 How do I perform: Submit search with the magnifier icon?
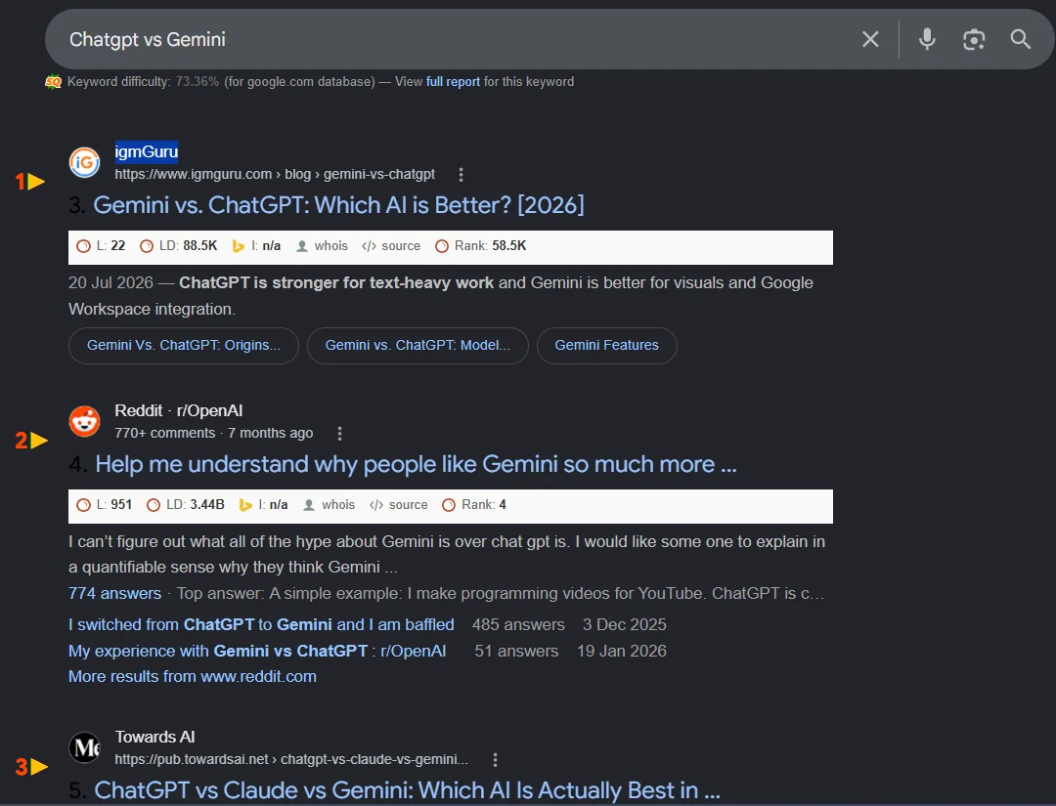click(x=1020, y=40)
